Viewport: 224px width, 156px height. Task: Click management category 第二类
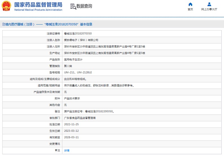(x=68, y=66)
